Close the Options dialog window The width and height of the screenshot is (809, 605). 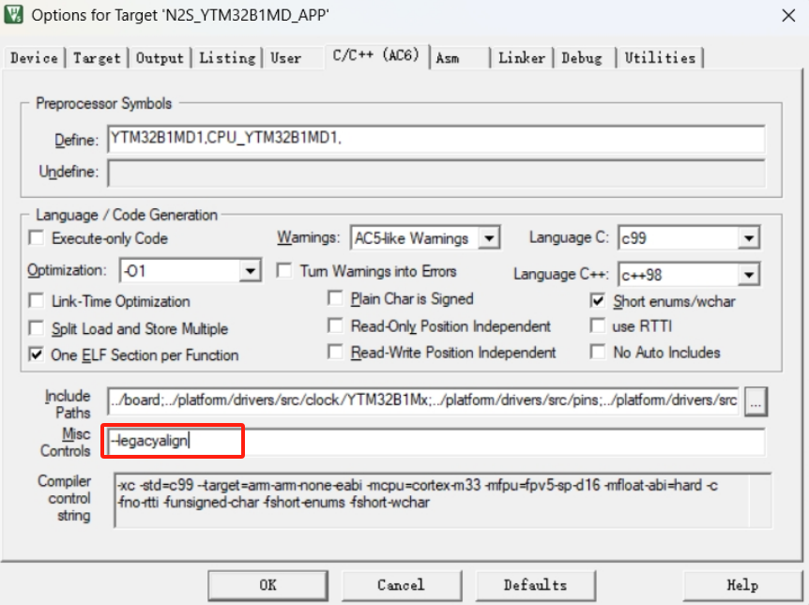pyautogui.click(x=786, y=15)
